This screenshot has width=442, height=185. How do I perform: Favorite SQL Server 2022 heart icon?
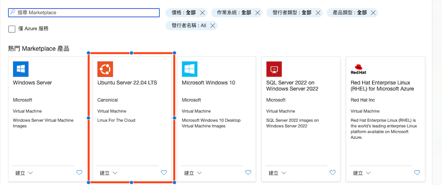(x=333, y=172)
